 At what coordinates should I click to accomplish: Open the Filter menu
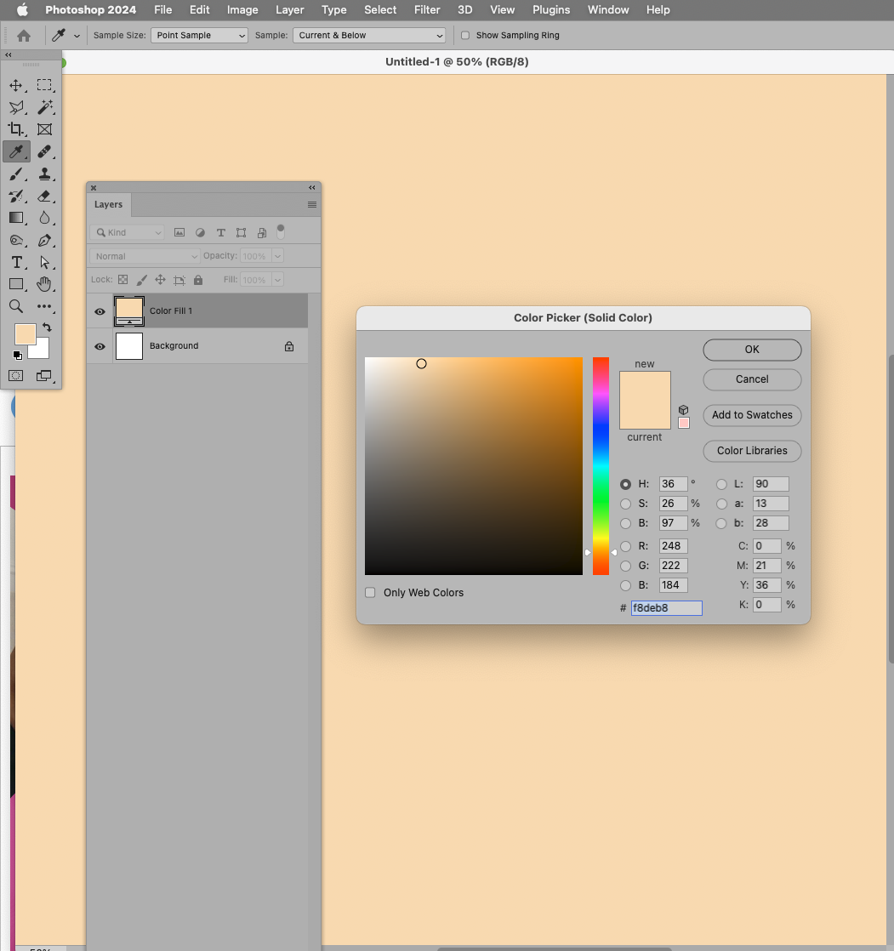426,9
